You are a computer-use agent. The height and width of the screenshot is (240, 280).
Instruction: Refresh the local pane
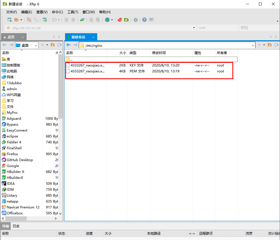pos(59,45)
